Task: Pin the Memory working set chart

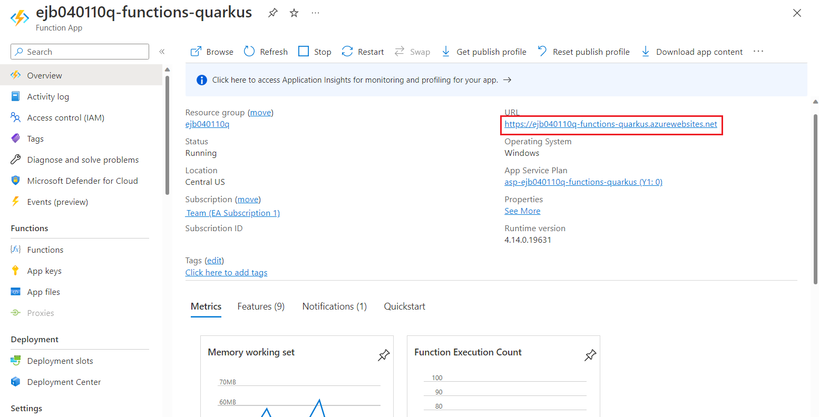Action: [384, 355]
